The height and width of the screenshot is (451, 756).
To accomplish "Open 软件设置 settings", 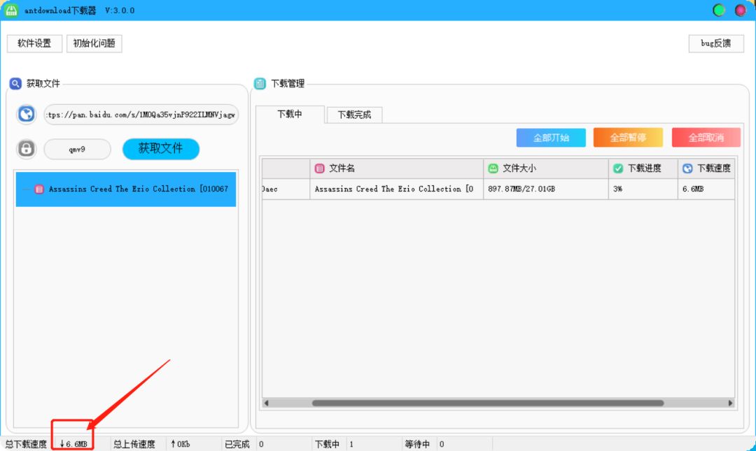I will (x=35, y=43).
